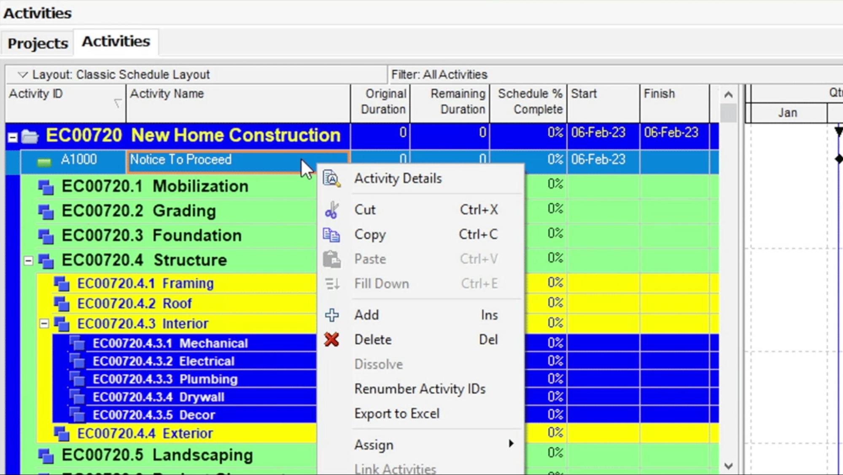The height and width of the screenshot is (475, 843).
Task: Open the Layout: Classic Schedule Layout dropdown
Action: click(22, 75)
